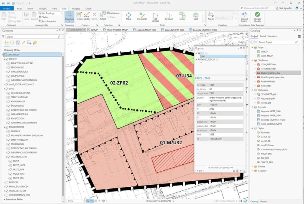Screen dimensions: 304x204
Task: Expand the Folders node in Catalog
Action: (x=253, y=166)
